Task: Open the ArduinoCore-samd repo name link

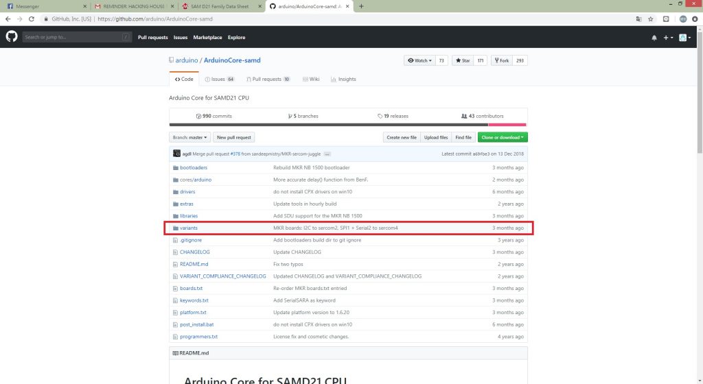Action: 232,60
